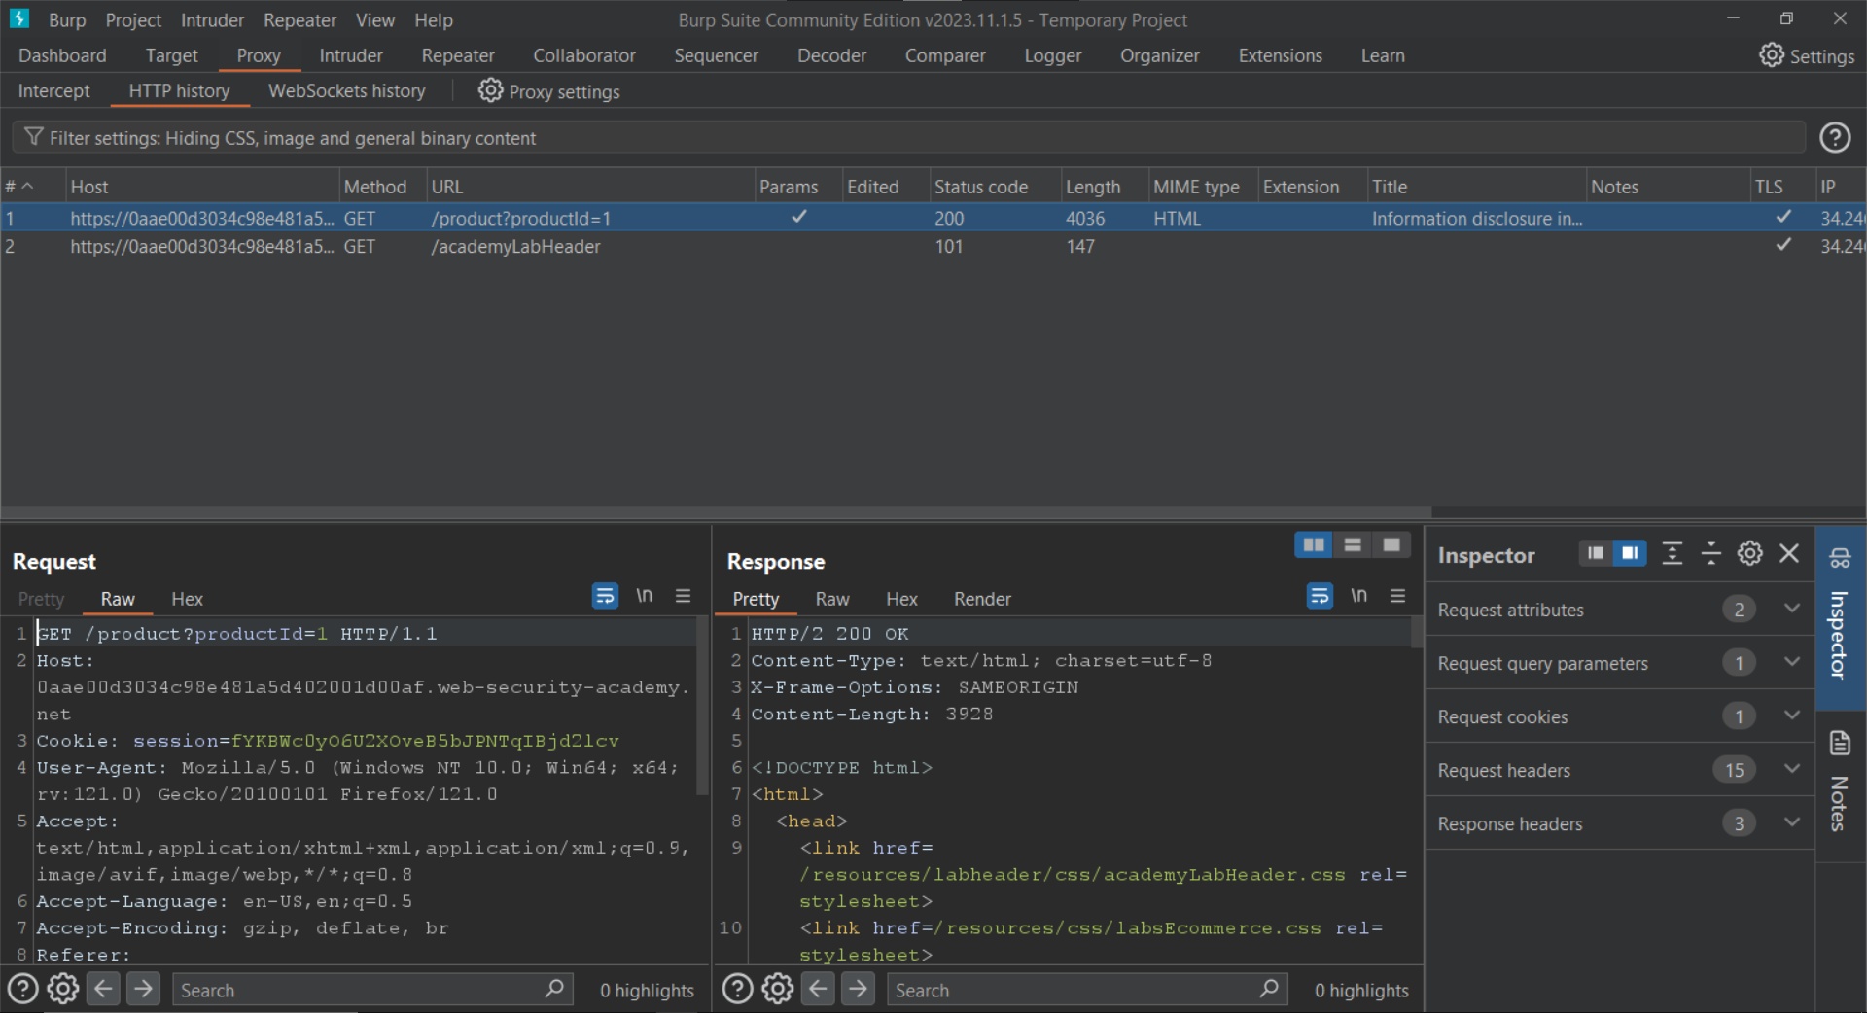Screen dimensions: 1867x1013
Task: Expand Response headers section
Action: pos(1791,823)
